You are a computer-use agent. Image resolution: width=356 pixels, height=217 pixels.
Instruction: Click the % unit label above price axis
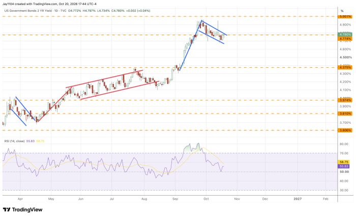click(x=342, y=11)
